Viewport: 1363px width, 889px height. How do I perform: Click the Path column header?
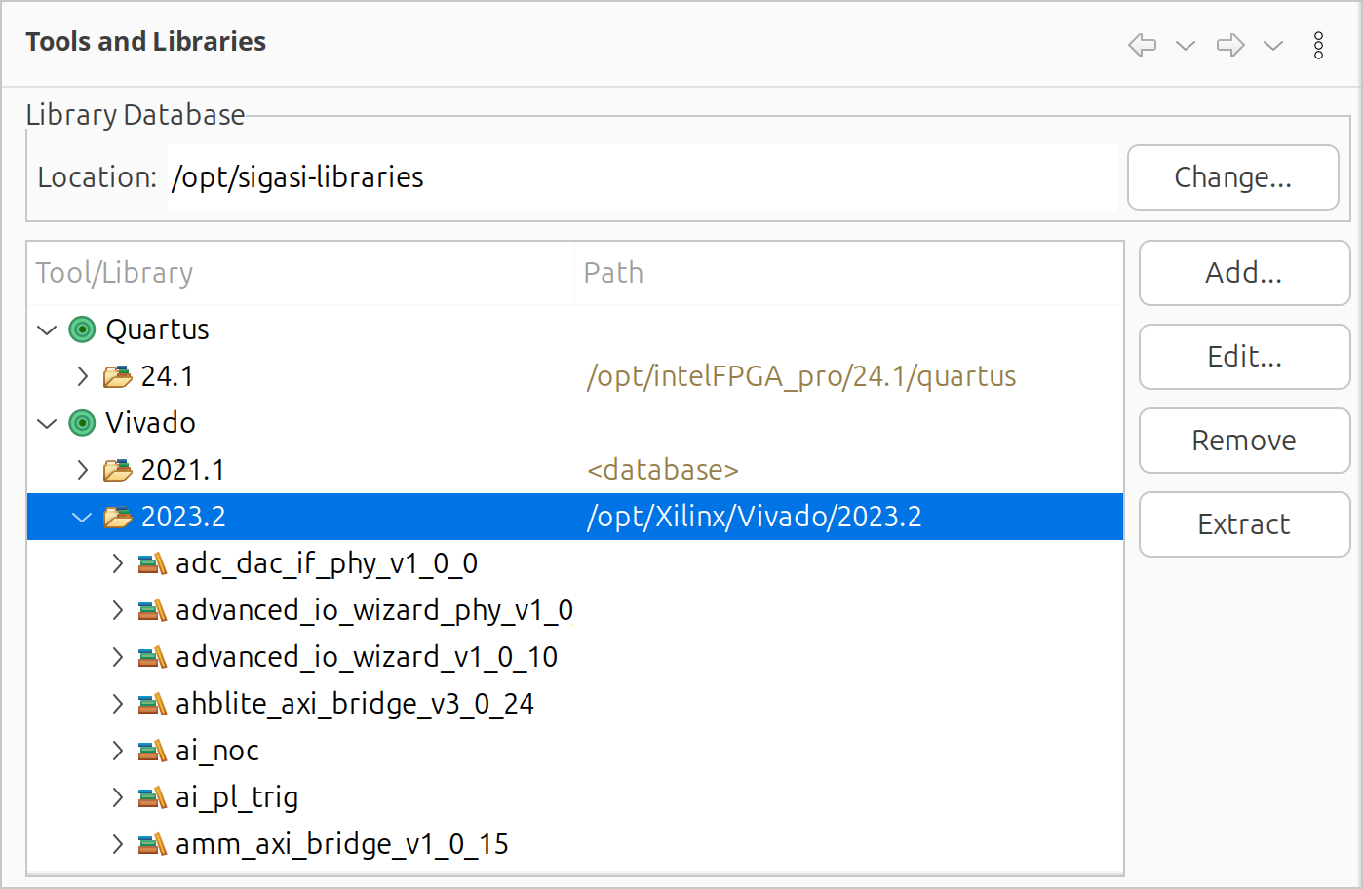click(x=848, y=273)
